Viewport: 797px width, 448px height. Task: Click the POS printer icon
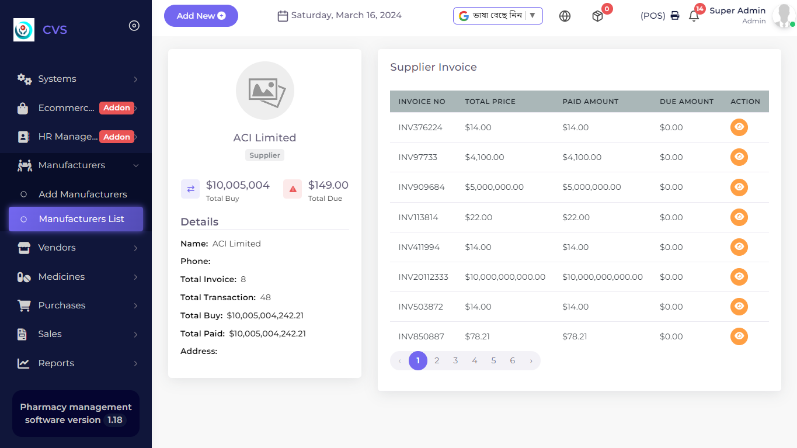pyautogui.click(x=675, y=16)
